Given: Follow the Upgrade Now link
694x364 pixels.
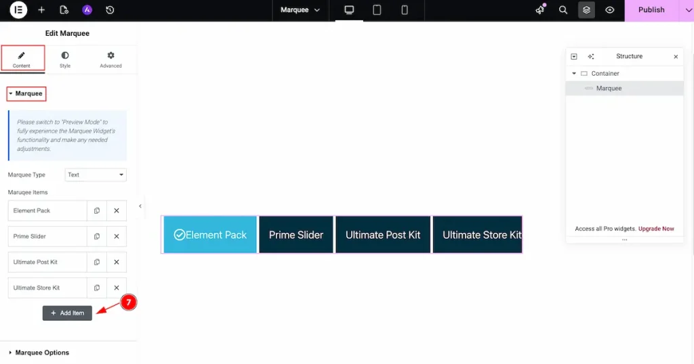Looking at the screenshot, I should pos(656,229).
